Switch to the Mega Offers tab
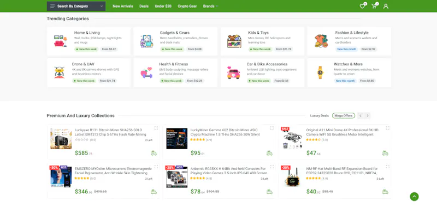 tap(344, 116)
